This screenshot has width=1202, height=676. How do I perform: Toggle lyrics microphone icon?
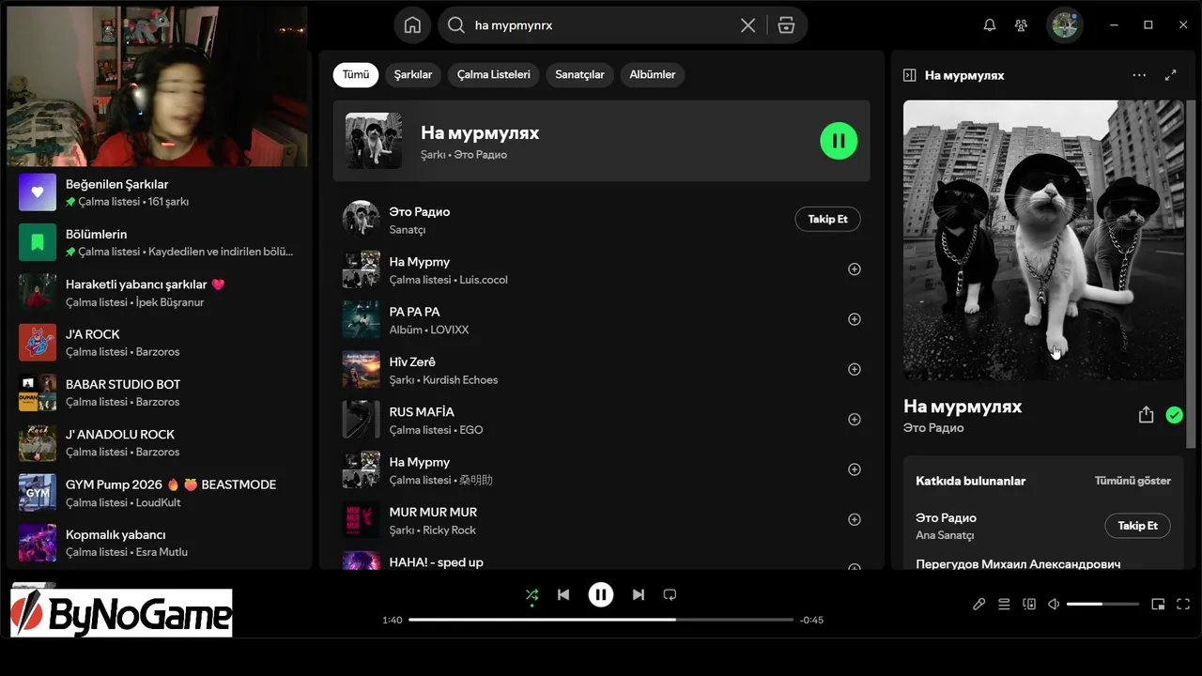979,605
